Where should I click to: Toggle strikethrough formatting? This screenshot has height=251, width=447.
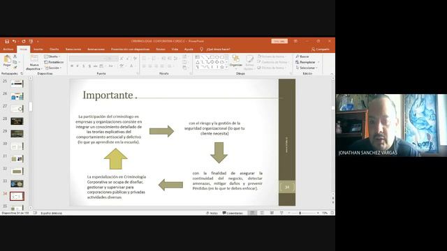96,66
